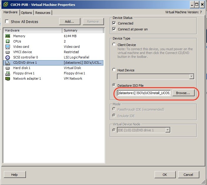Select the VMCI device row
207x185 pixels.
[53, 52]
